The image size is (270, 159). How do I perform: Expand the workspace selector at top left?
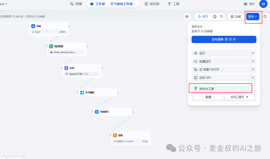click(x=4, y=4)
